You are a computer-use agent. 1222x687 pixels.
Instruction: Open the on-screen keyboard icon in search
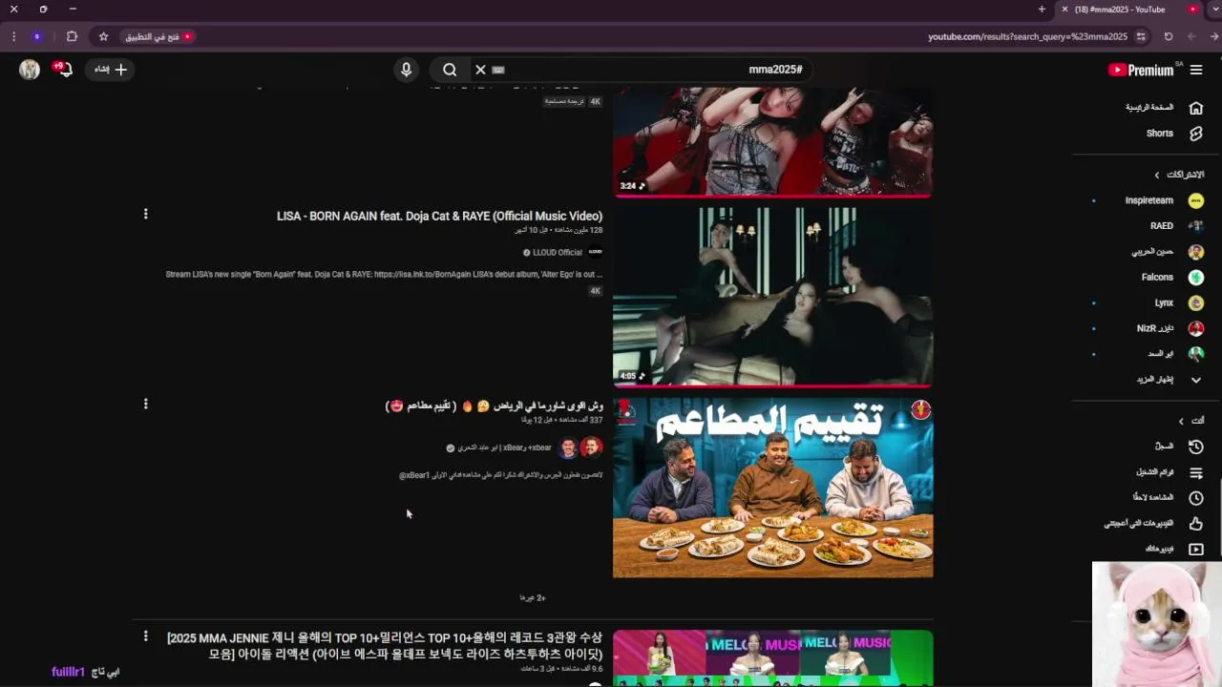498,70
